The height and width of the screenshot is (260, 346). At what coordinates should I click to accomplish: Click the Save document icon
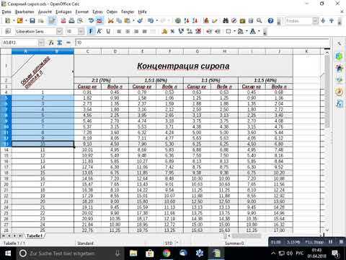(x=32, y=21)
